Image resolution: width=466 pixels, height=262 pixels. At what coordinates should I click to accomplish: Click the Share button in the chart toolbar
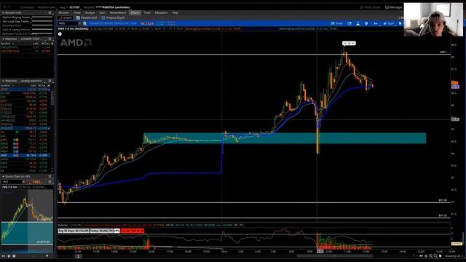[337, 23]
